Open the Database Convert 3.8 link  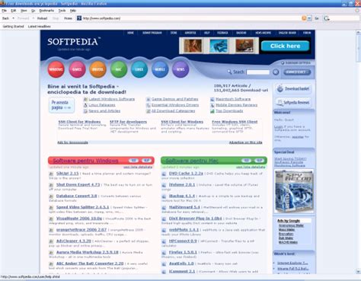click(x=77, y=196)
